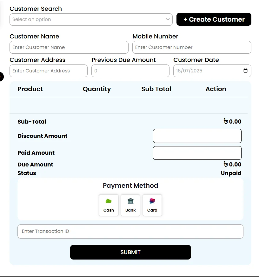Click into the Paid Amount input box
The height and width of the screenshot is (277, 259).
(197, 153)
